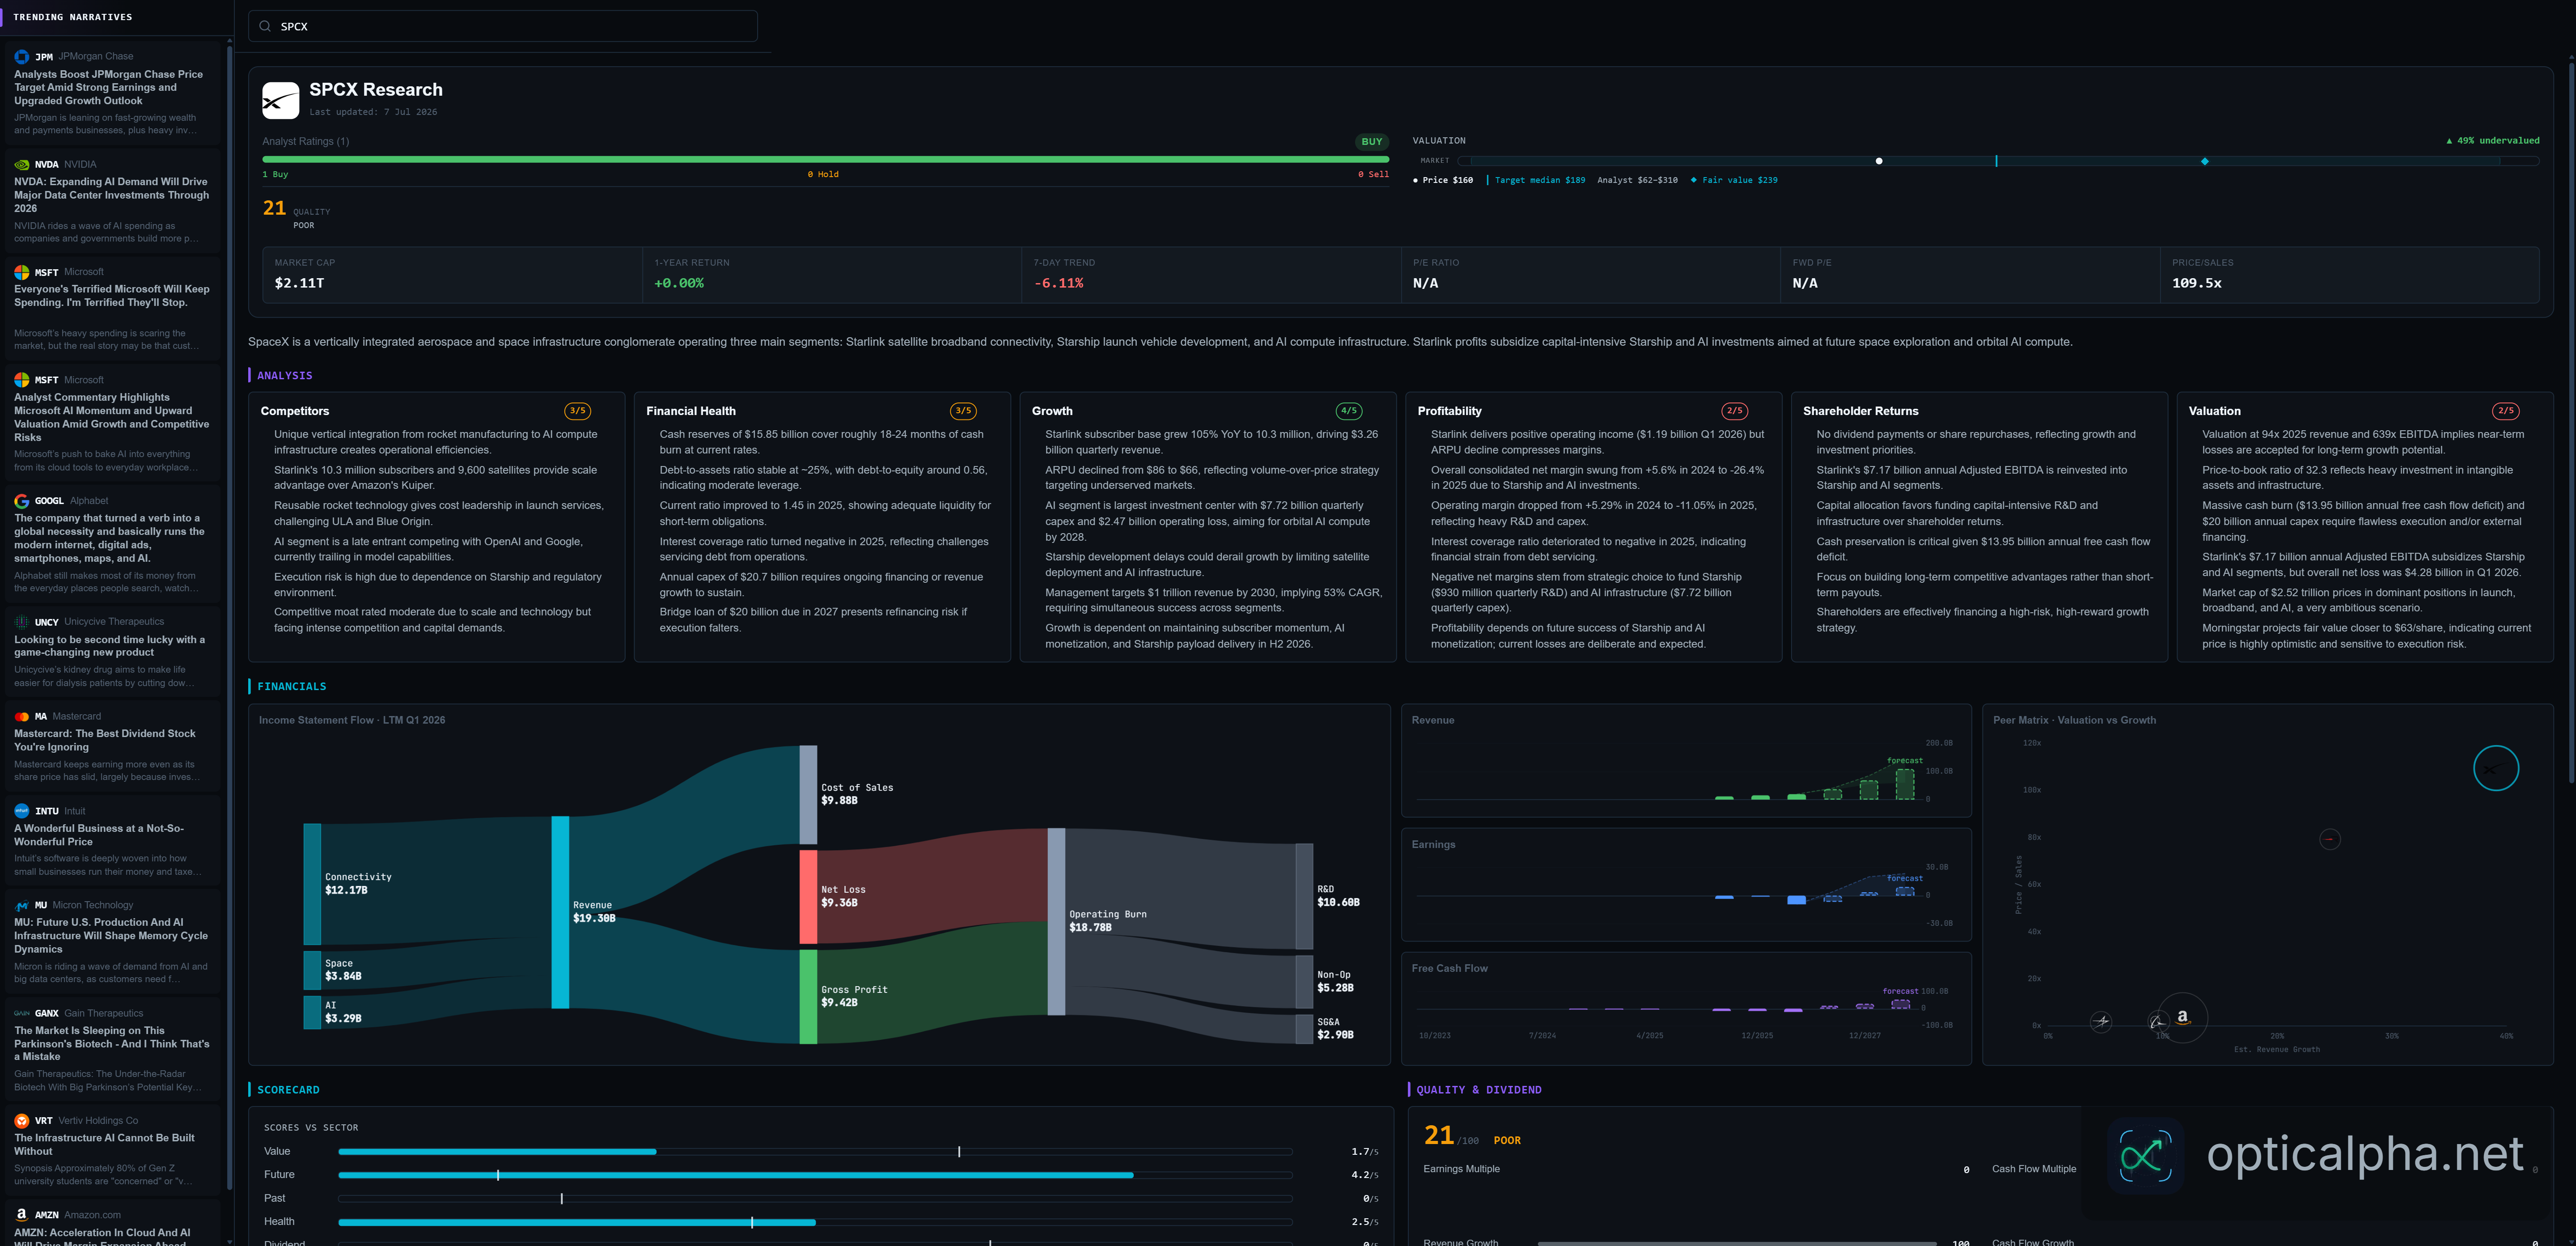Image resolution: width=2576 pixels, height=1246 pixels.
Task: Click the R&D $10.60B Sankey node
Action: (1304, 896)
